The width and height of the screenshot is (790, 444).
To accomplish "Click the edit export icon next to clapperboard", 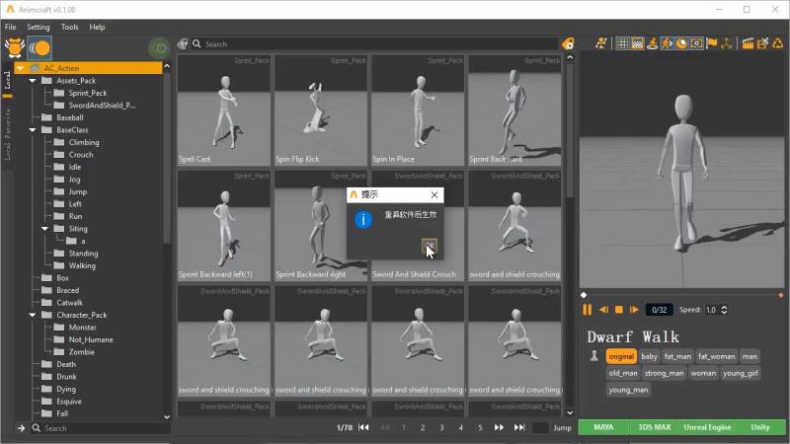I will (x=762, y=43).
